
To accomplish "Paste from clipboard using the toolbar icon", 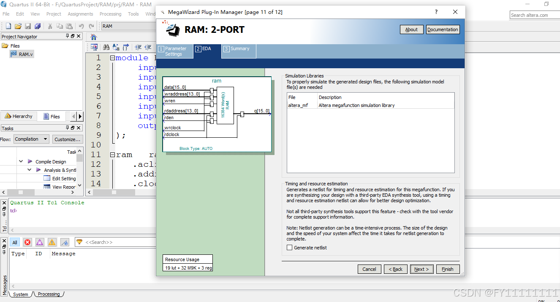I will coord(69,26).
